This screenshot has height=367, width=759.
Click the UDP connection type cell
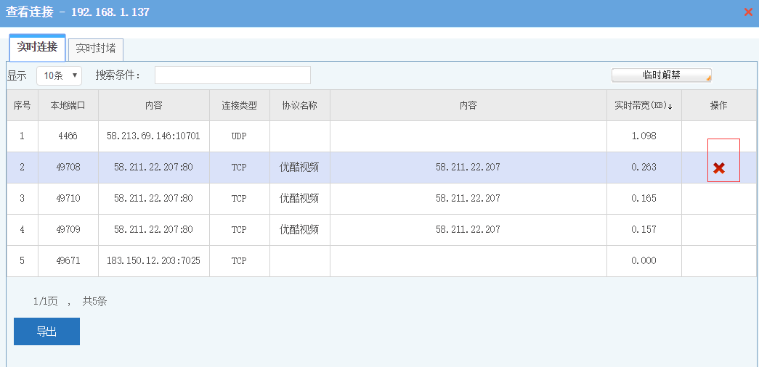pyautogui.click(x=239, y=136)
